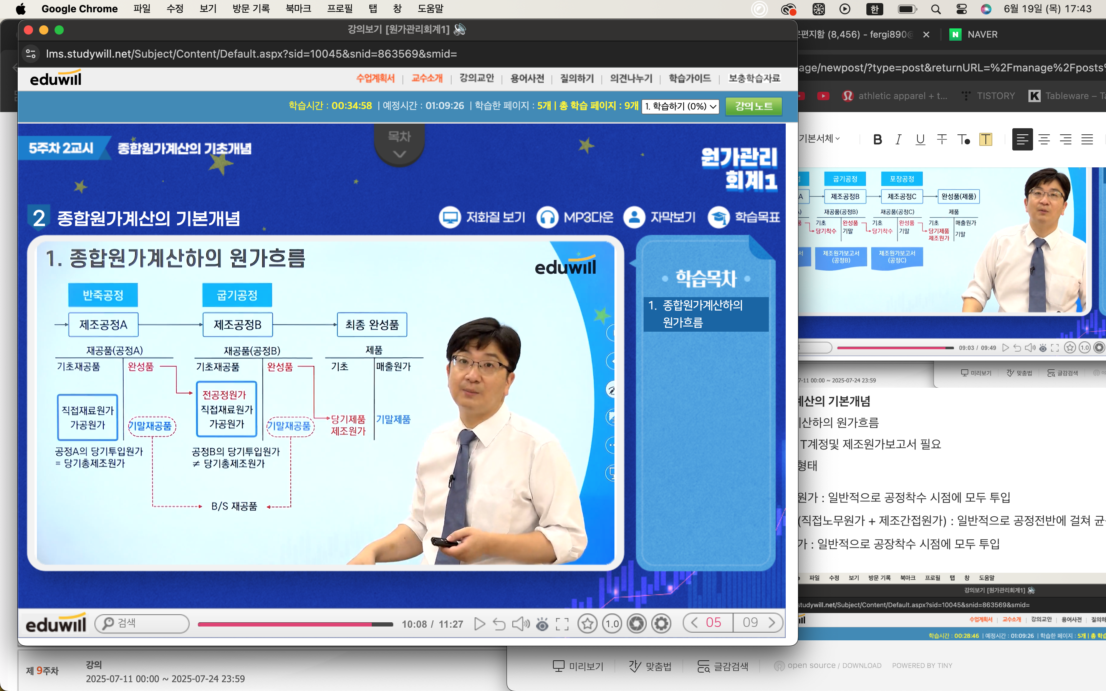
Task: Click the 강의노트 button
Action: click(x=753, y=106)
